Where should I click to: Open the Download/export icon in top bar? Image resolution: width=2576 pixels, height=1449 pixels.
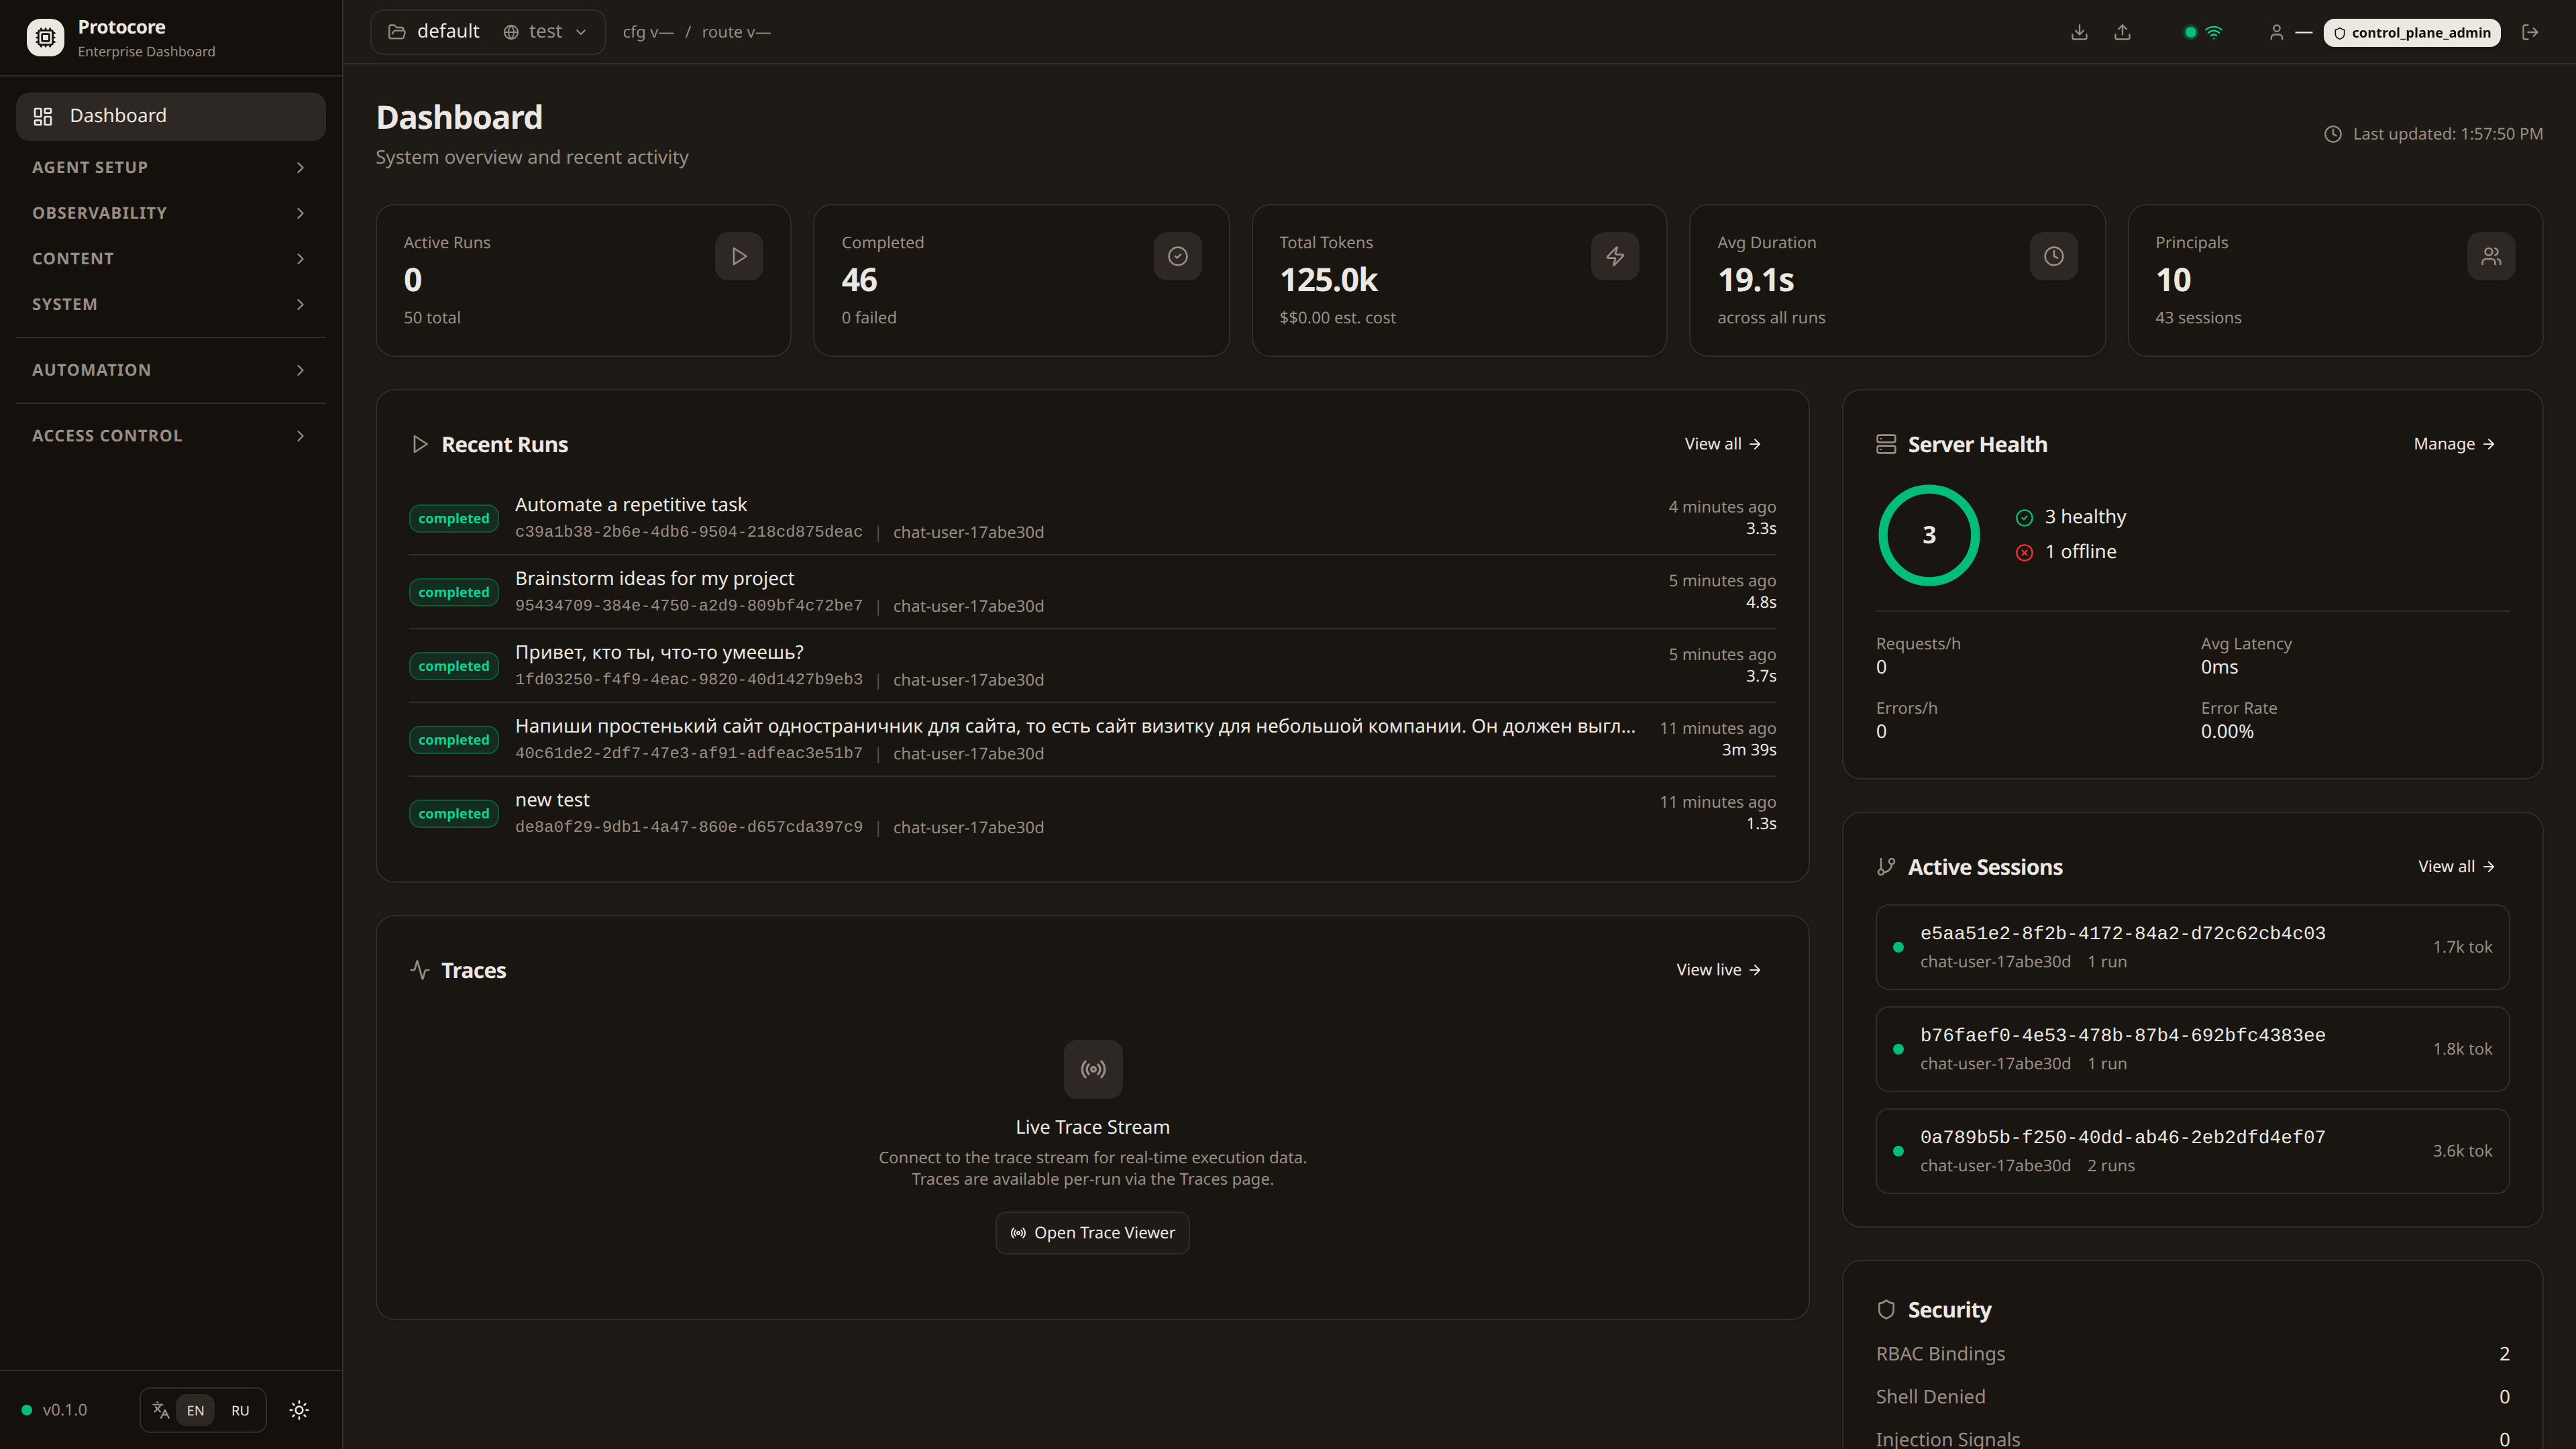click(x=2079, y=32)
